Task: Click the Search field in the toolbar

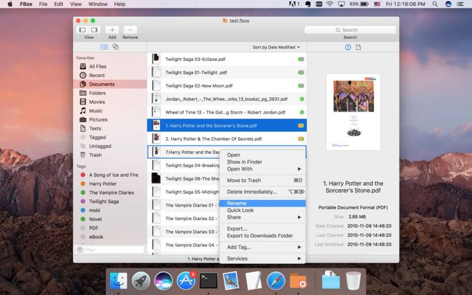Action: click(x=350, y=30)
